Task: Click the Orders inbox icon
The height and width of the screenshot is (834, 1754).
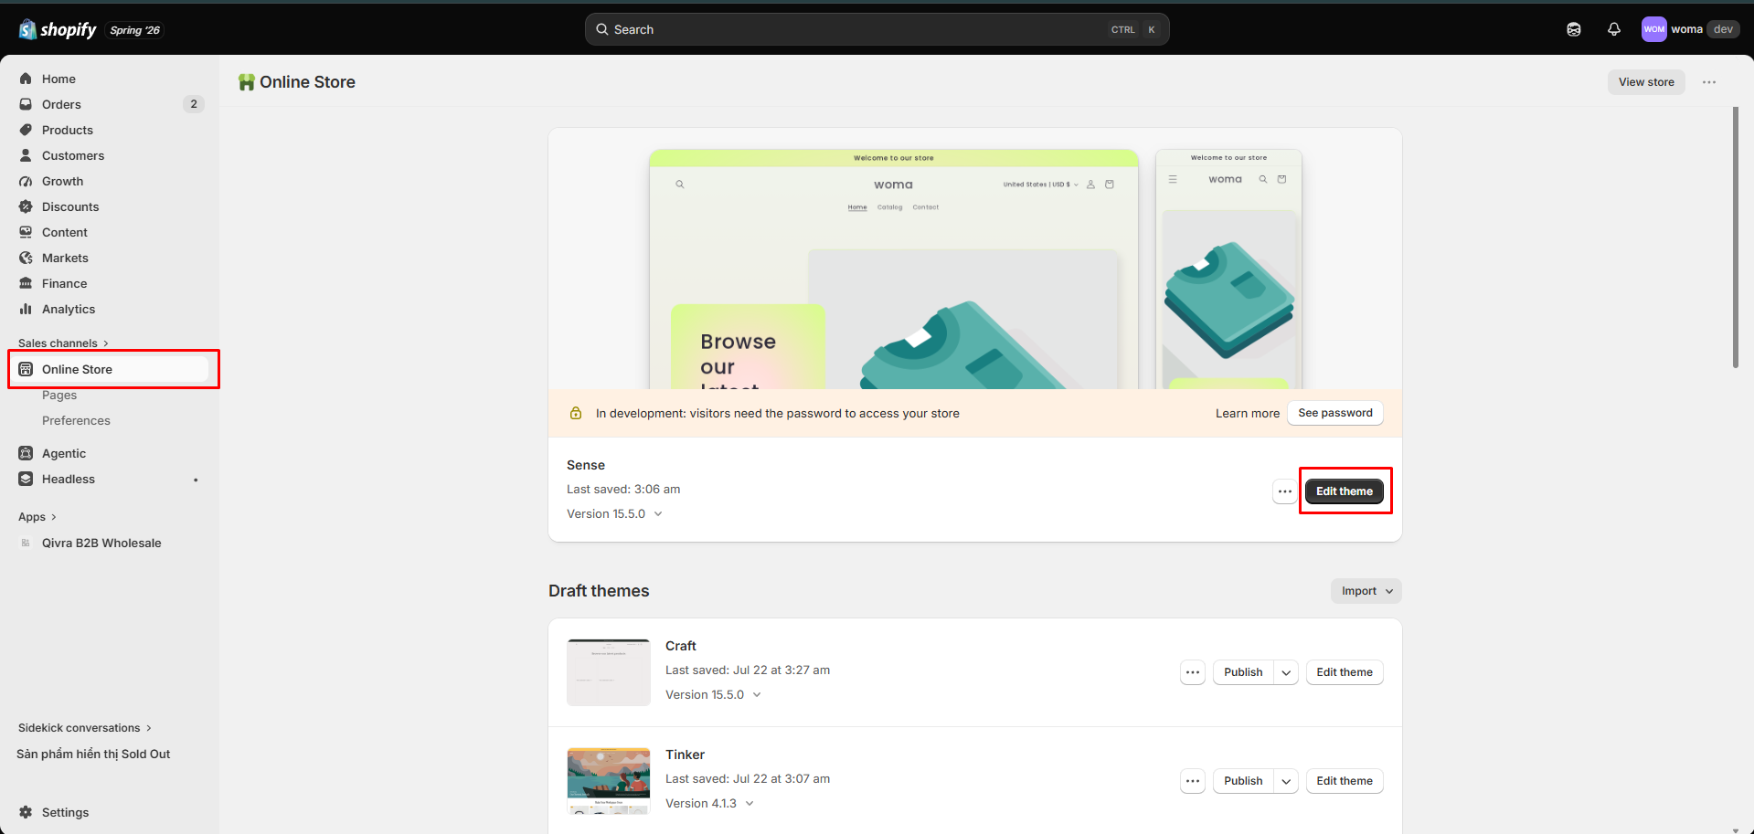Action: [26, 104]
